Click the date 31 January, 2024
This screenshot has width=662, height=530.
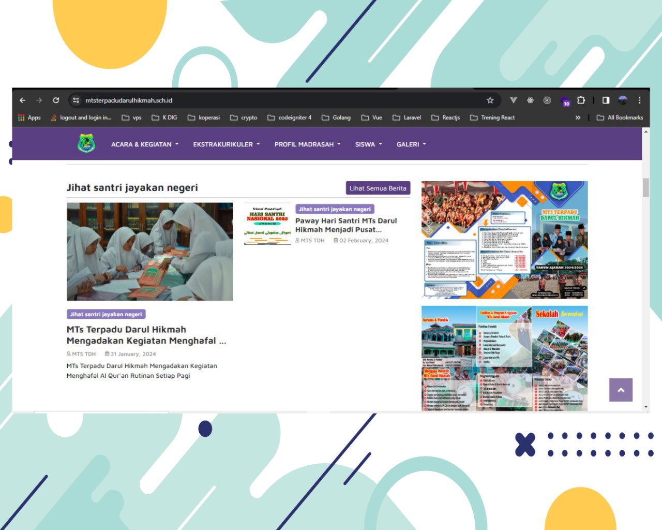pos(130,354)
